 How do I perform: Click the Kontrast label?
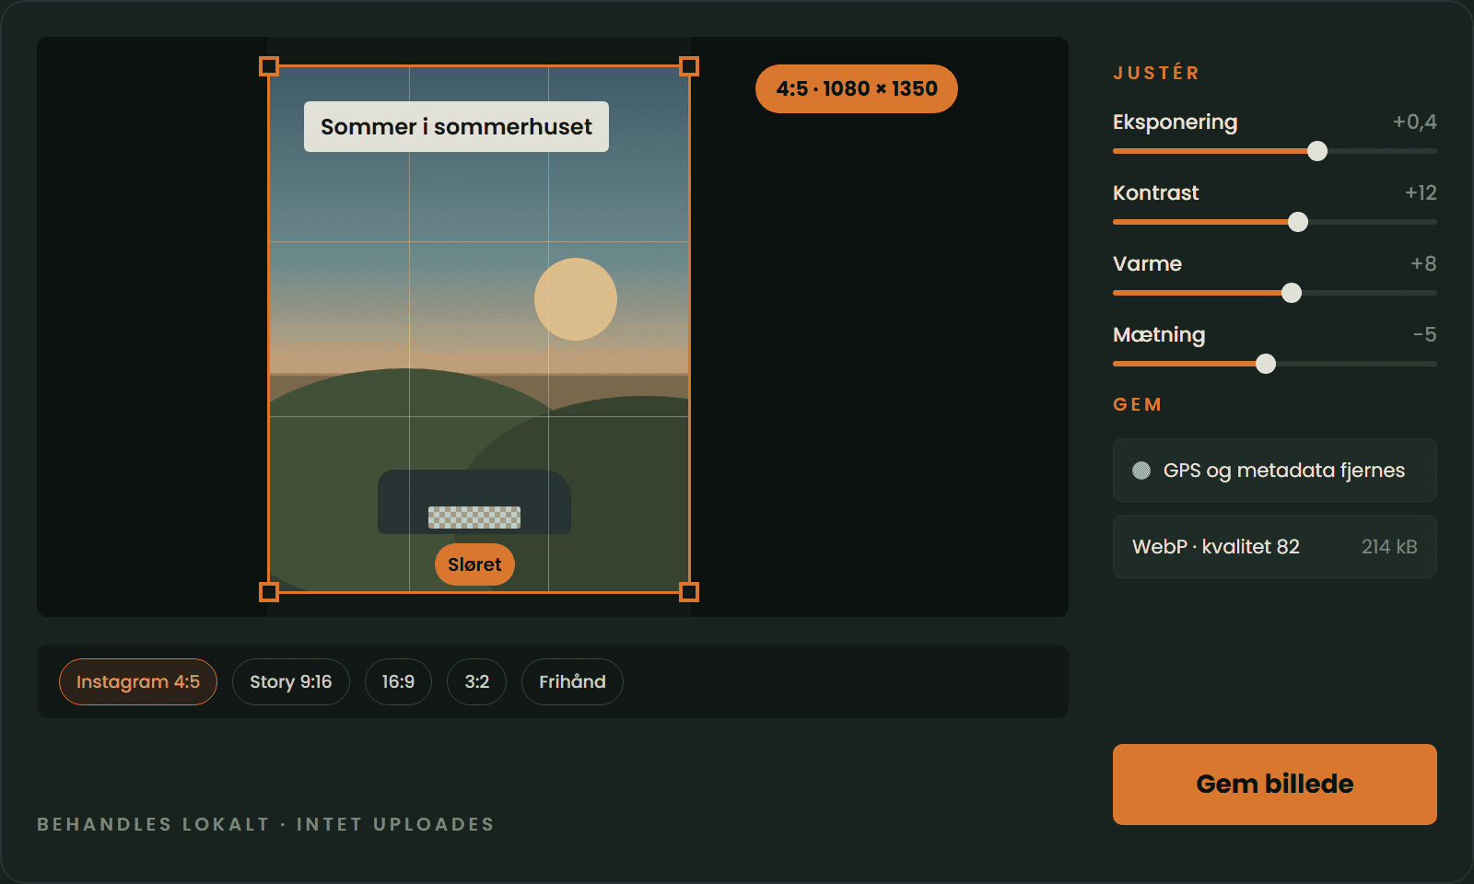point(1155,192)
